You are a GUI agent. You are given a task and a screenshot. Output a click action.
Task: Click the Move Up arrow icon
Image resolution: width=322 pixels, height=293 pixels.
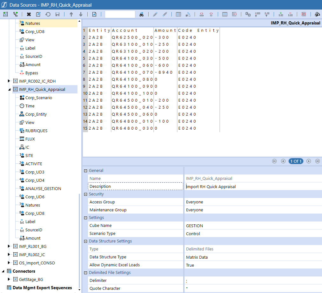pos(71,14)
